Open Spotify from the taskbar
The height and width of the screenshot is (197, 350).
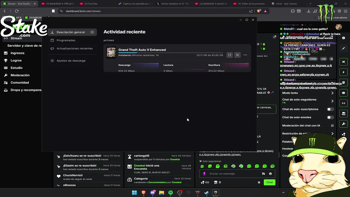(x=171, y=193)
